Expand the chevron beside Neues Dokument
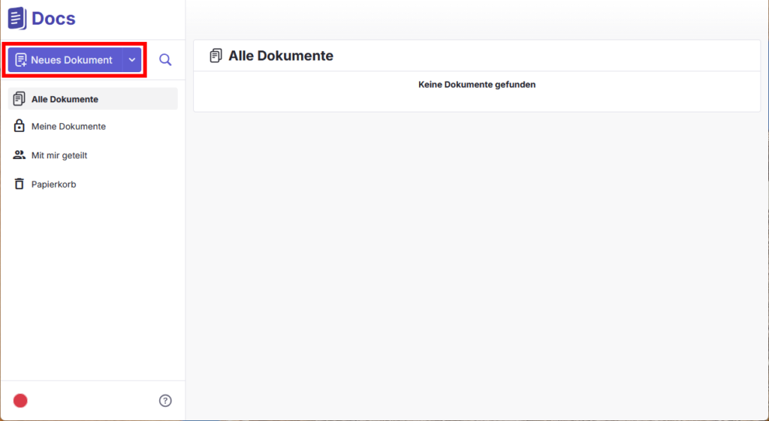 point(132,60)
